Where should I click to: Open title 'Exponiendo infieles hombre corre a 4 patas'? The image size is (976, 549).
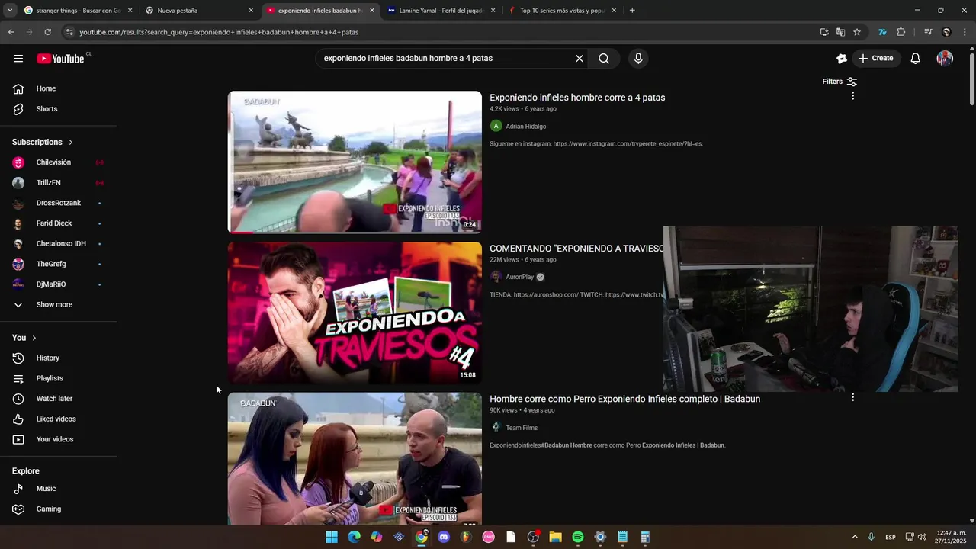pos(577,98)
